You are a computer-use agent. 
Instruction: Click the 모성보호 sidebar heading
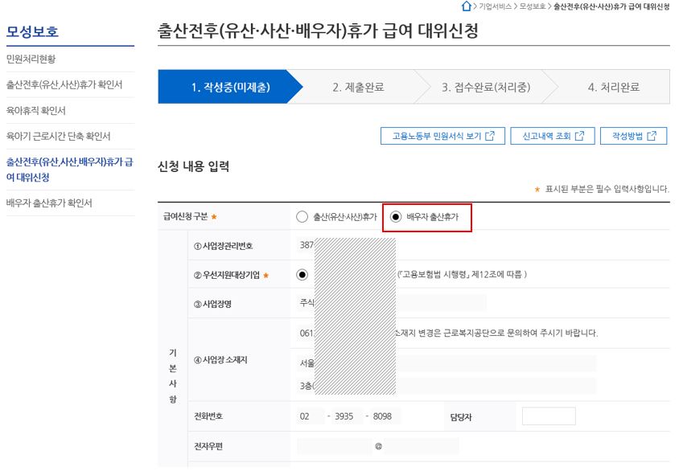(x=32, y=31)
